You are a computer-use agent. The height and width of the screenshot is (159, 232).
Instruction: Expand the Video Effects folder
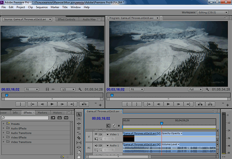point(3,137)
